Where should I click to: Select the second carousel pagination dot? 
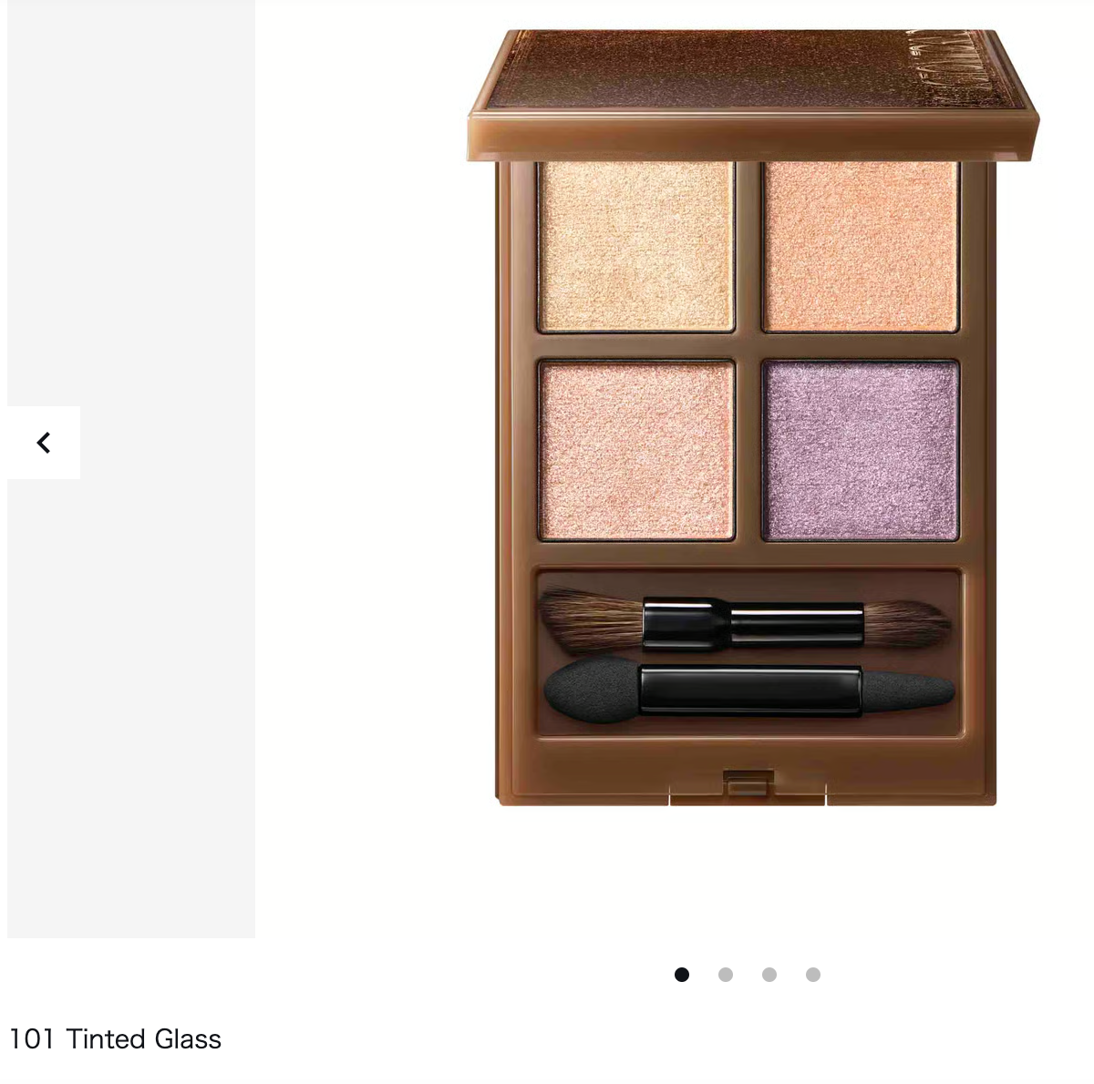click(726, 975)
